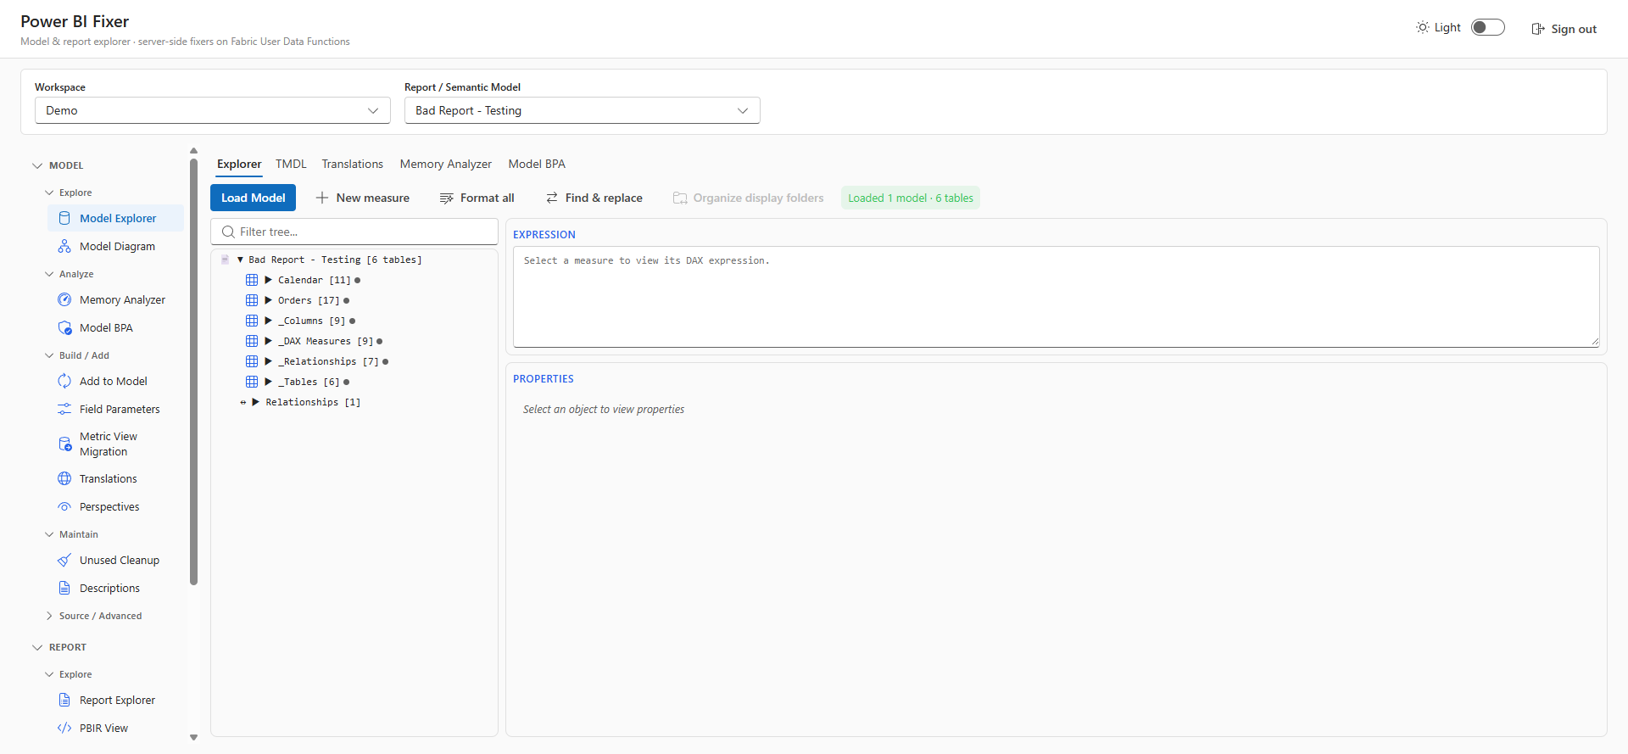Expand the _Relationships table tree node

pos(268,361)
